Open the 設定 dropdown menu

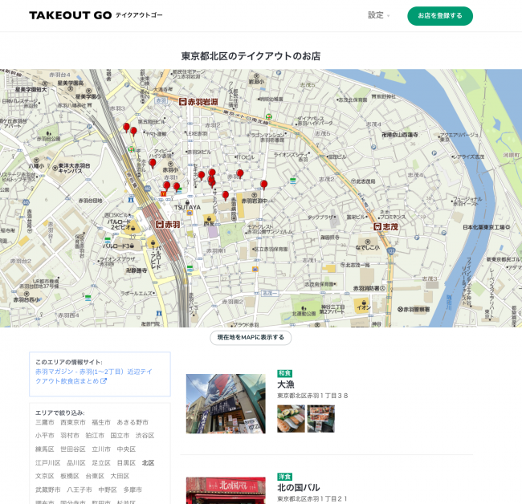point(378,15)
